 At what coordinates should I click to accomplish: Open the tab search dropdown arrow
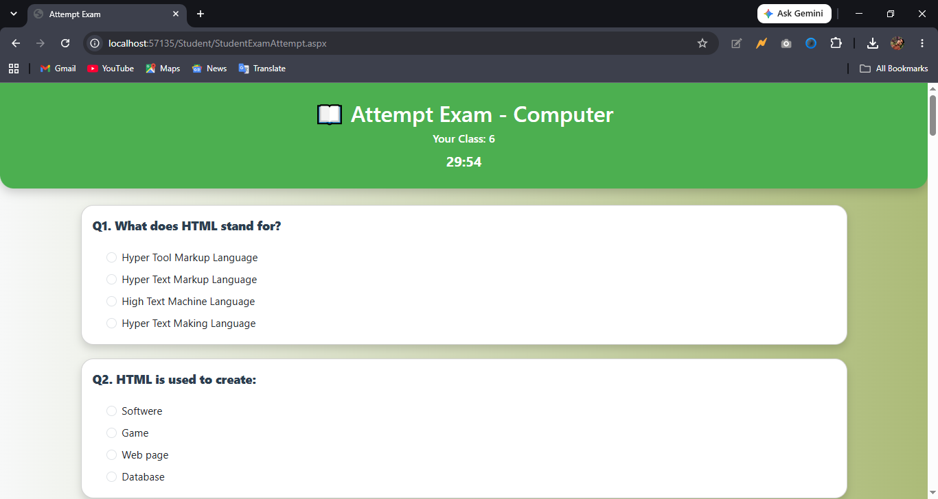(13, 14)
